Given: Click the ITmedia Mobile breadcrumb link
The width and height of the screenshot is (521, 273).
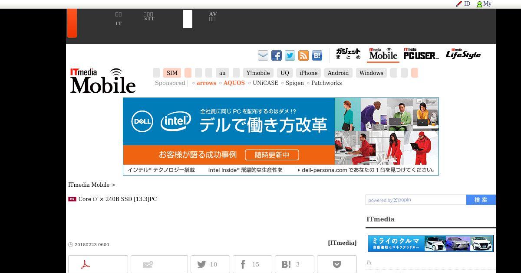Looking at the screenshot, I should [89, 185].
